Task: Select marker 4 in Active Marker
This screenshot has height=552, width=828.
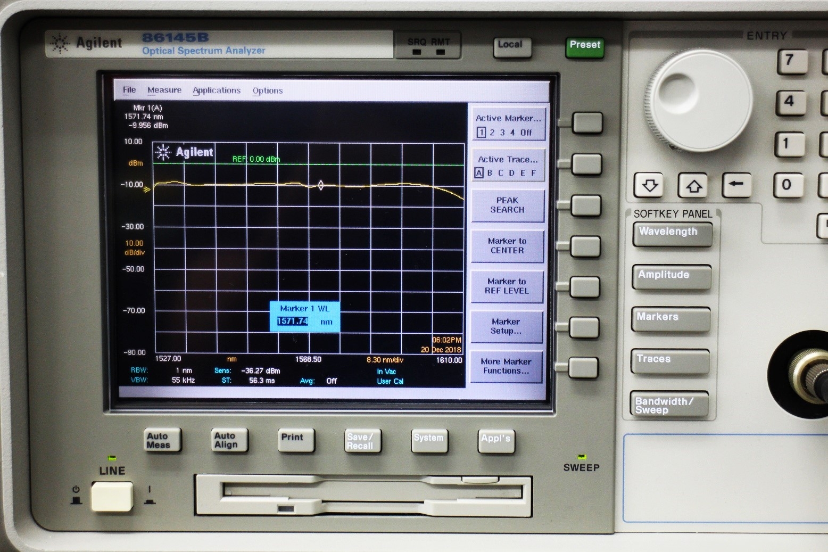Action: (512, 133)
